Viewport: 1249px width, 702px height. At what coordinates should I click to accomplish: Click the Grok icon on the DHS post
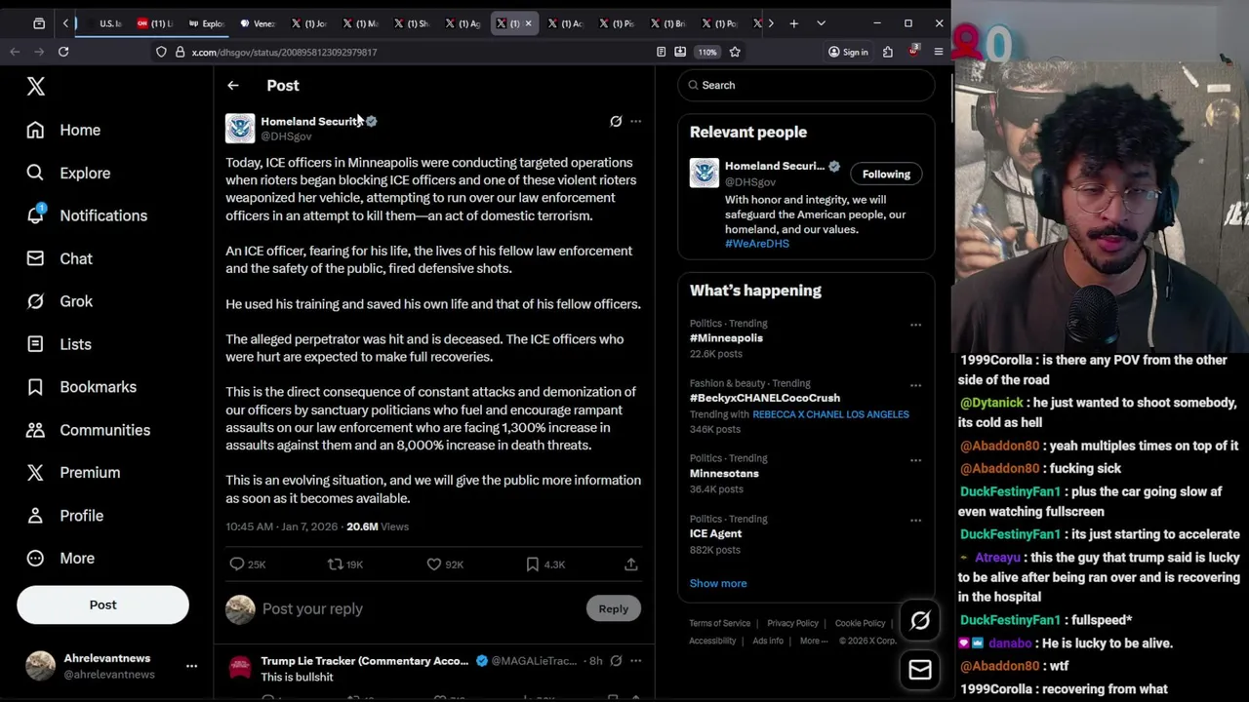click(616, 121)
